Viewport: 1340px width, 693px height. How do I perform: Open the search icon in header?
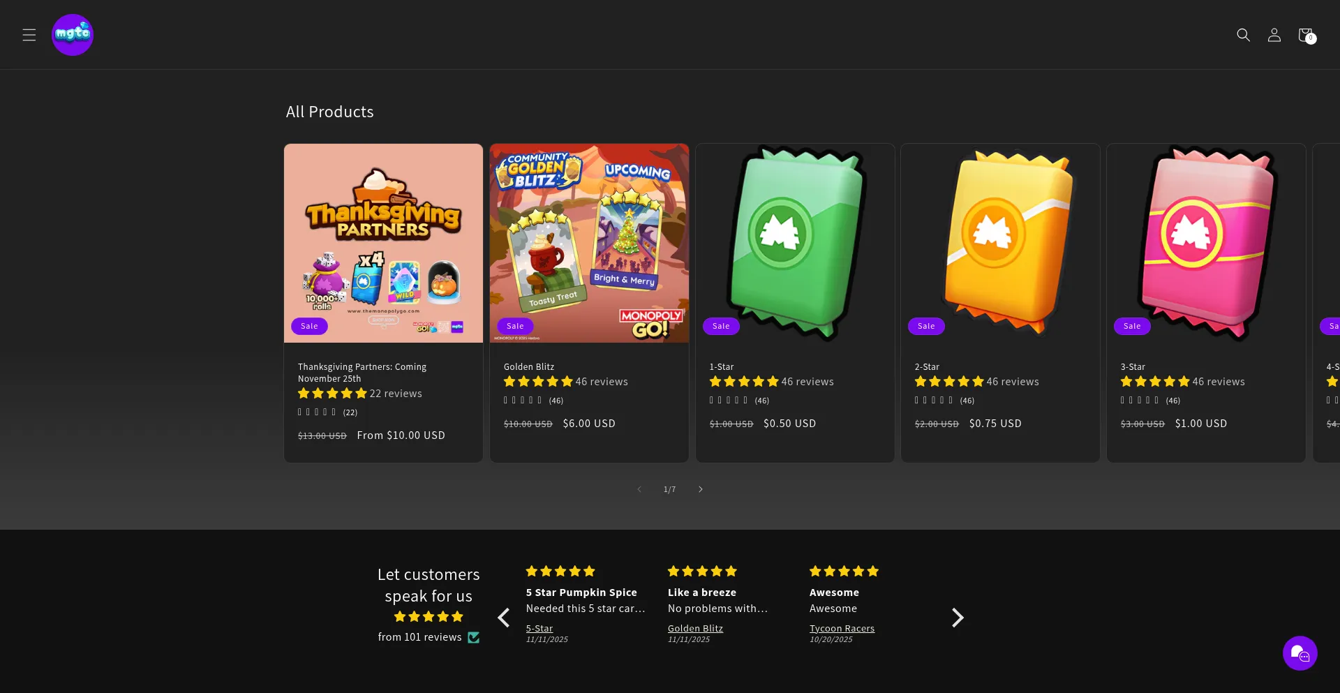click(1243, 35)
